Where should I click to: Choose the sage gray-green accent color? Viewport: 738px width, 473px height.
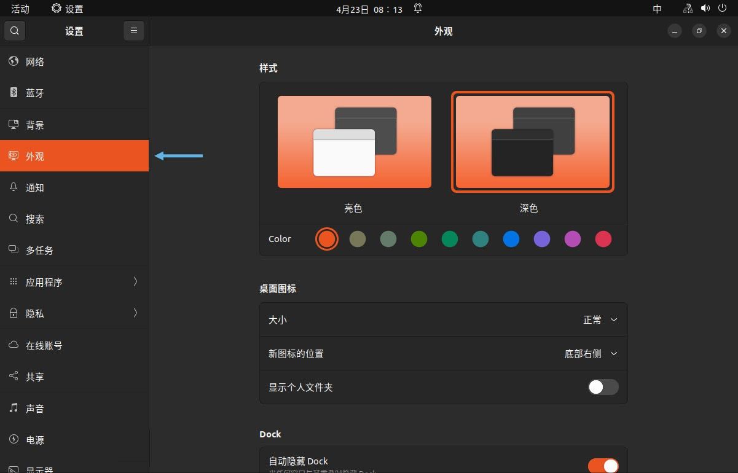coord(388,239)
